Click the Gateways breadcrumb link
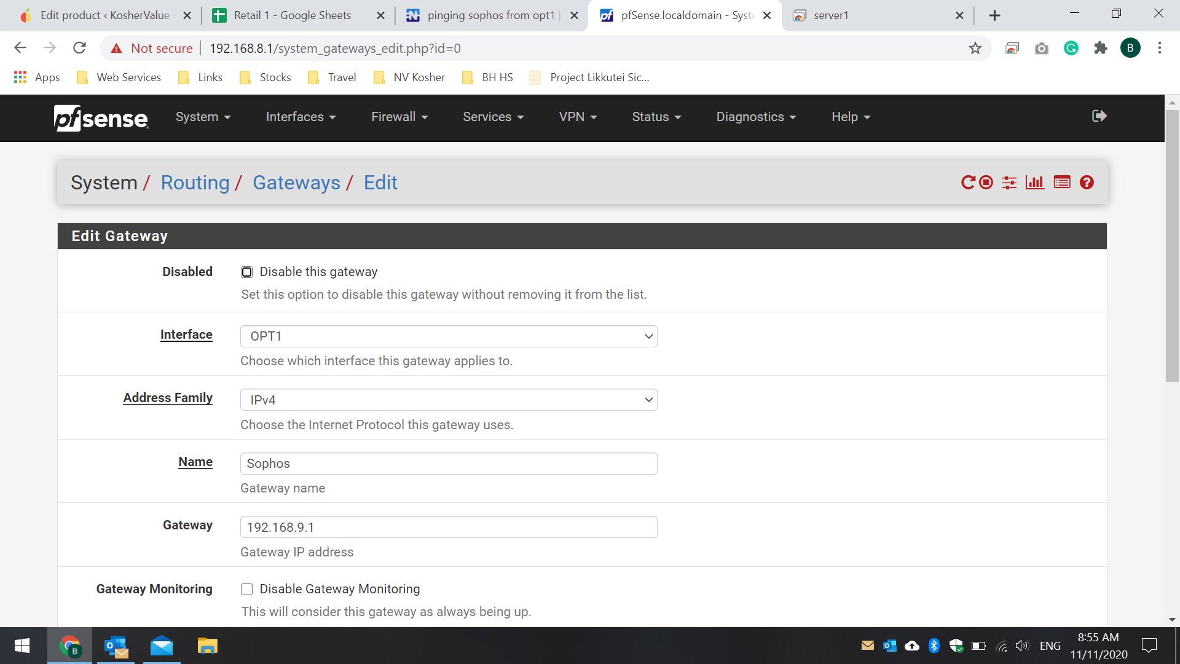Image resolution: width=1180 pixels, height=664 pixels. (296, 183)
